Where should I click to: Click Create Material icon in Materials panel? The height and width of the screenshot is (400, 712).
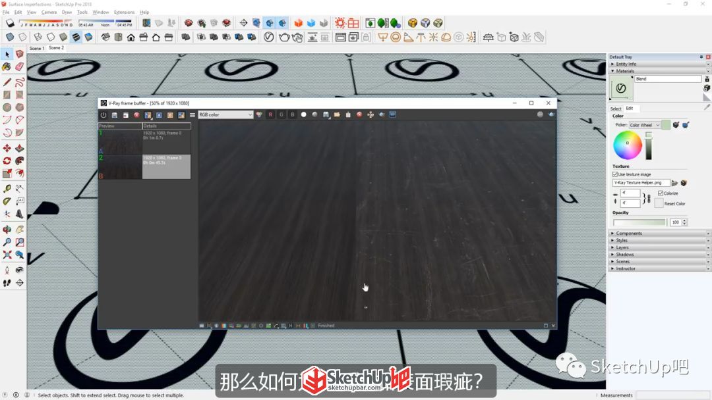click(x=707, y=88)
